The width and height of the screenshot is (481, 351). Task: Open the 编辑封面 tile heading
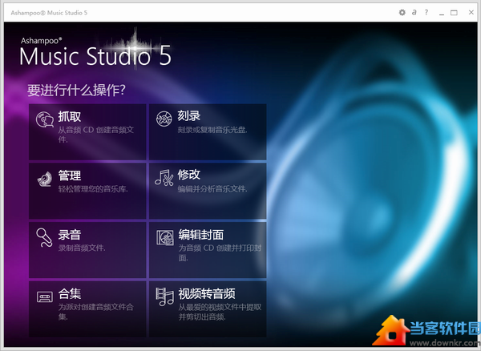click(201, 235)
